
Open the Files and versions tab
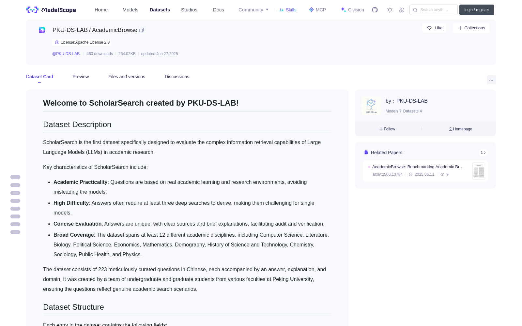click(x=127, y=77)
